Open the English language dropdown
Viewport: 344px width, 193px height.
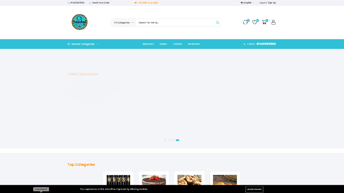coord(247,3)
